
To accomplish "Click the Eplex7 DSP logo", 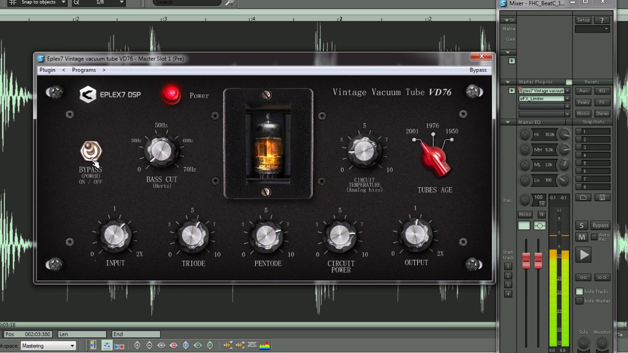I will 110,95.
